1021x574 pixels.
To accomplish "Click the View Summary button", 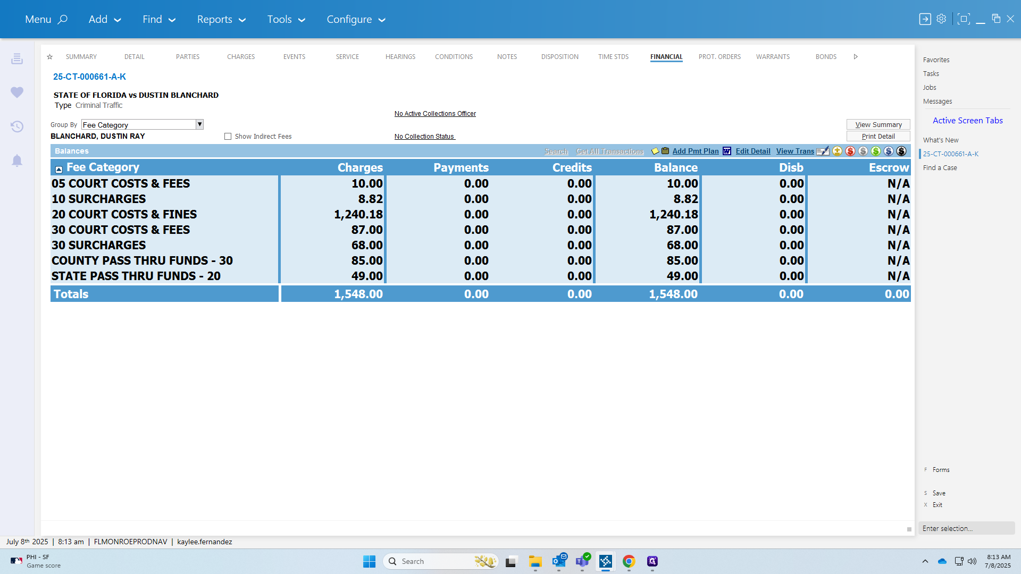I will (878, 125).
